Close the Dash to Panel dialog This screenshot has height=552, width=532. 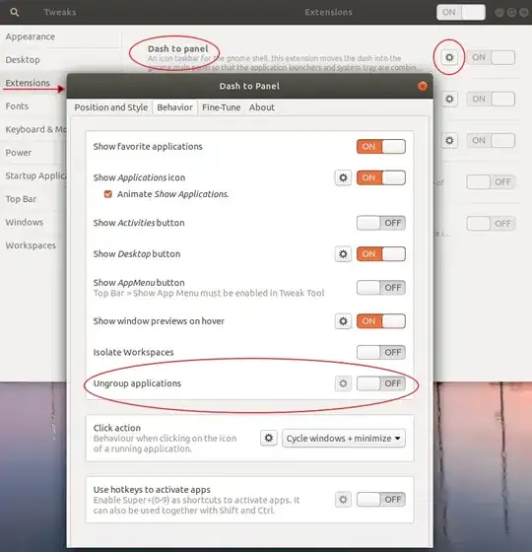pyautogui.click(x=423, y=86)
